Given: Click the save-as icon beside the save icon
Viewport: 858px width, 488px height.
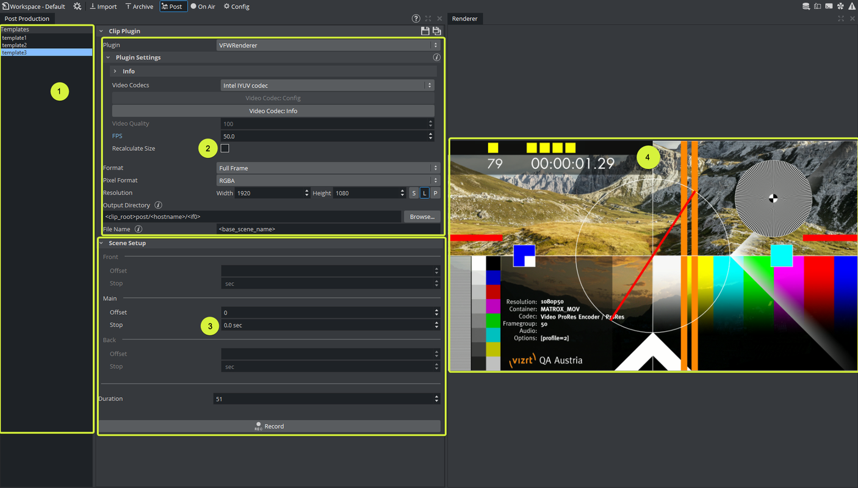Looking at the screenshot, I should 437,31.
